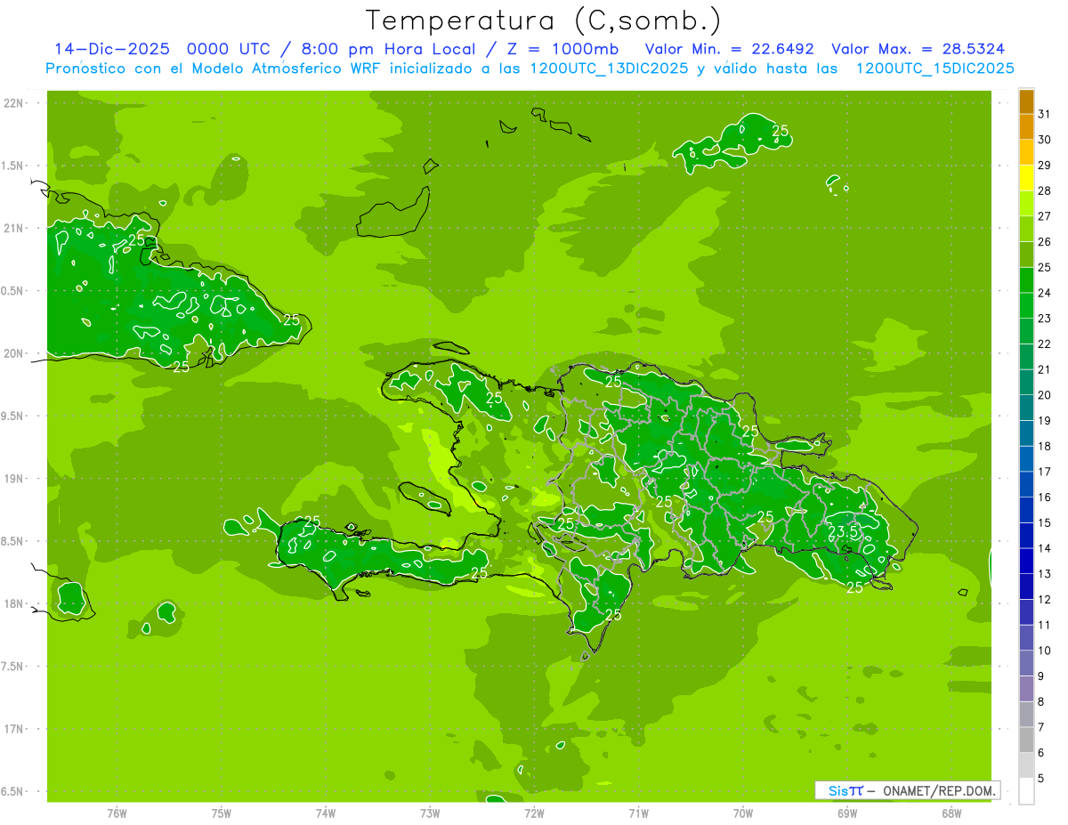Screen dimensions: 1068x825
Task: Click the "18" value on the color scale
Action: pos(1045,446)
